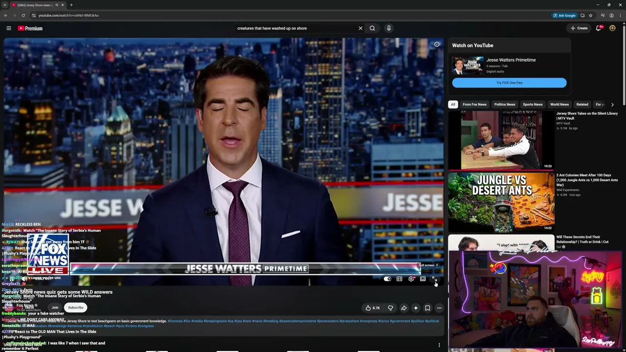
Task: Reload the browser page
Action: 23,15
